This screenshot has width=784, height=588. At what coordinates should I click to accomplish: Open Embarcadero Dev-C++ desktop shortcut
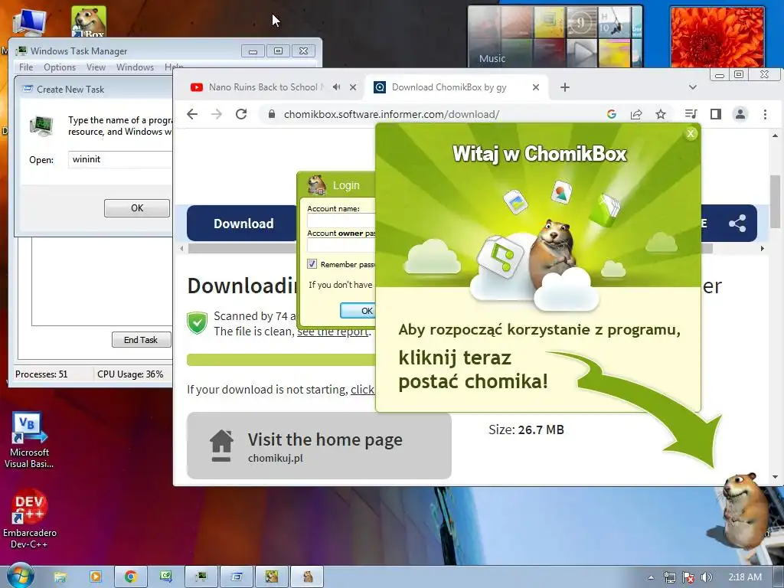[x=30, y=519]
